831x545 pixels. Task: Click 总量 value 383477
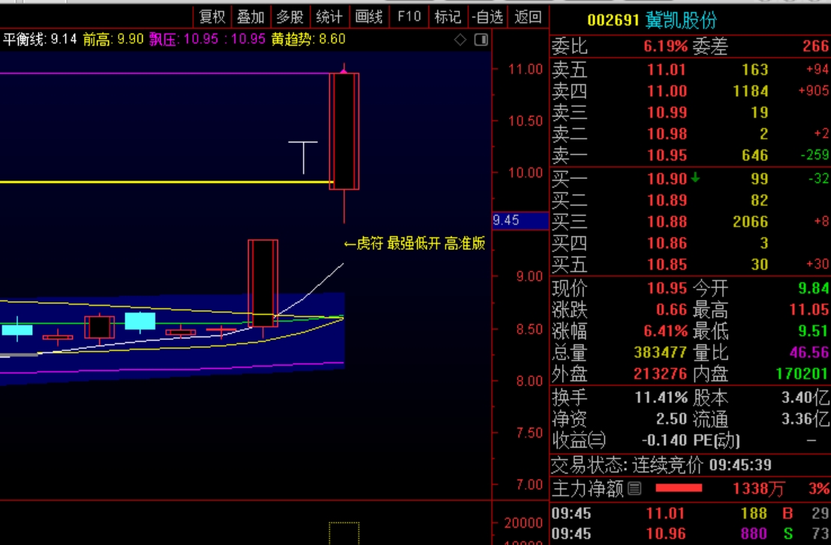point(660,352)
